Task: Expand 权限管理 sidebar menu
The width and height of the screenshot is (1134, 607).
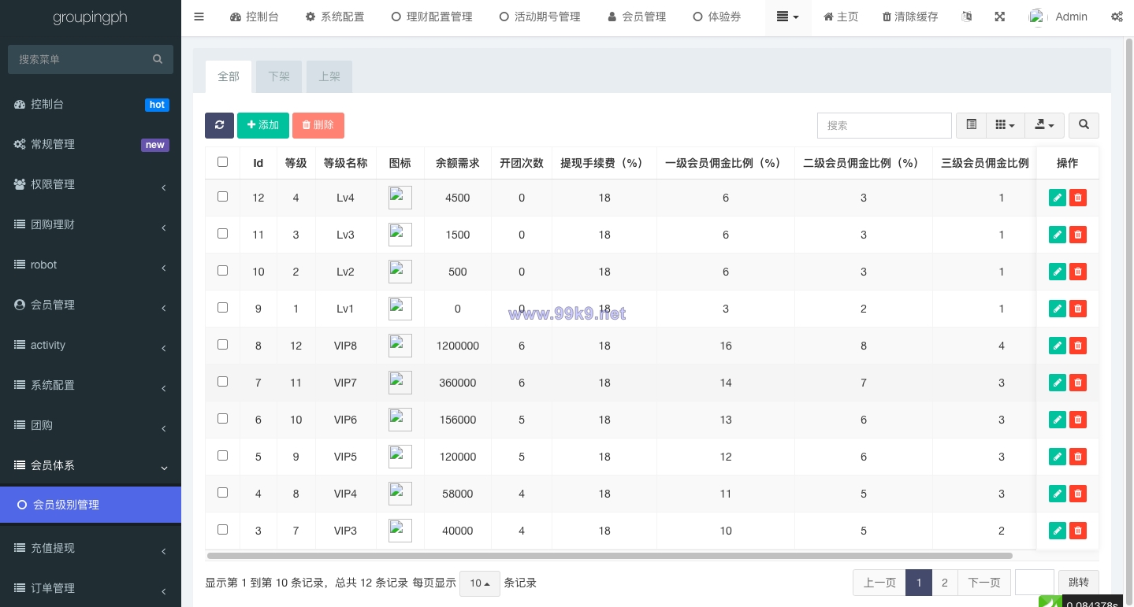Action: click(x=91, y=184)
